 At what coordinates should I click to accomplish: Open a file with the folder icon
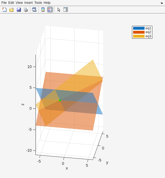pos(12,10)
